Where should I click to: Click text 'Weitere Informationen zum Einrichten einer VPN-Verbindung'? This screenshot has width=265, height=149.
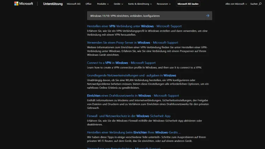coord(124,47)
